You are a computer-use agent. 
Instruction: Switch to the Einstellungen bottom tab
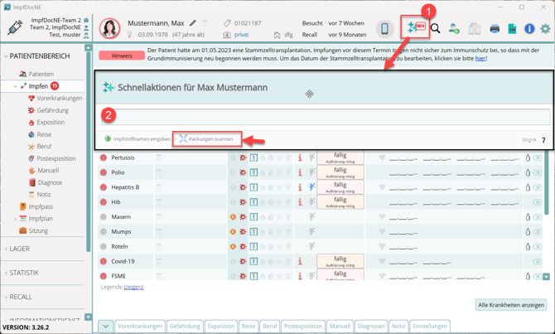coord(430,326)
